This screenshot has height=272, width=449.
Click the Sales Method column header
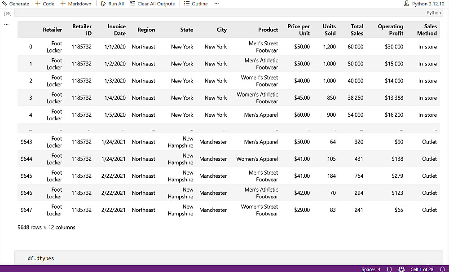tap(427, 30)
